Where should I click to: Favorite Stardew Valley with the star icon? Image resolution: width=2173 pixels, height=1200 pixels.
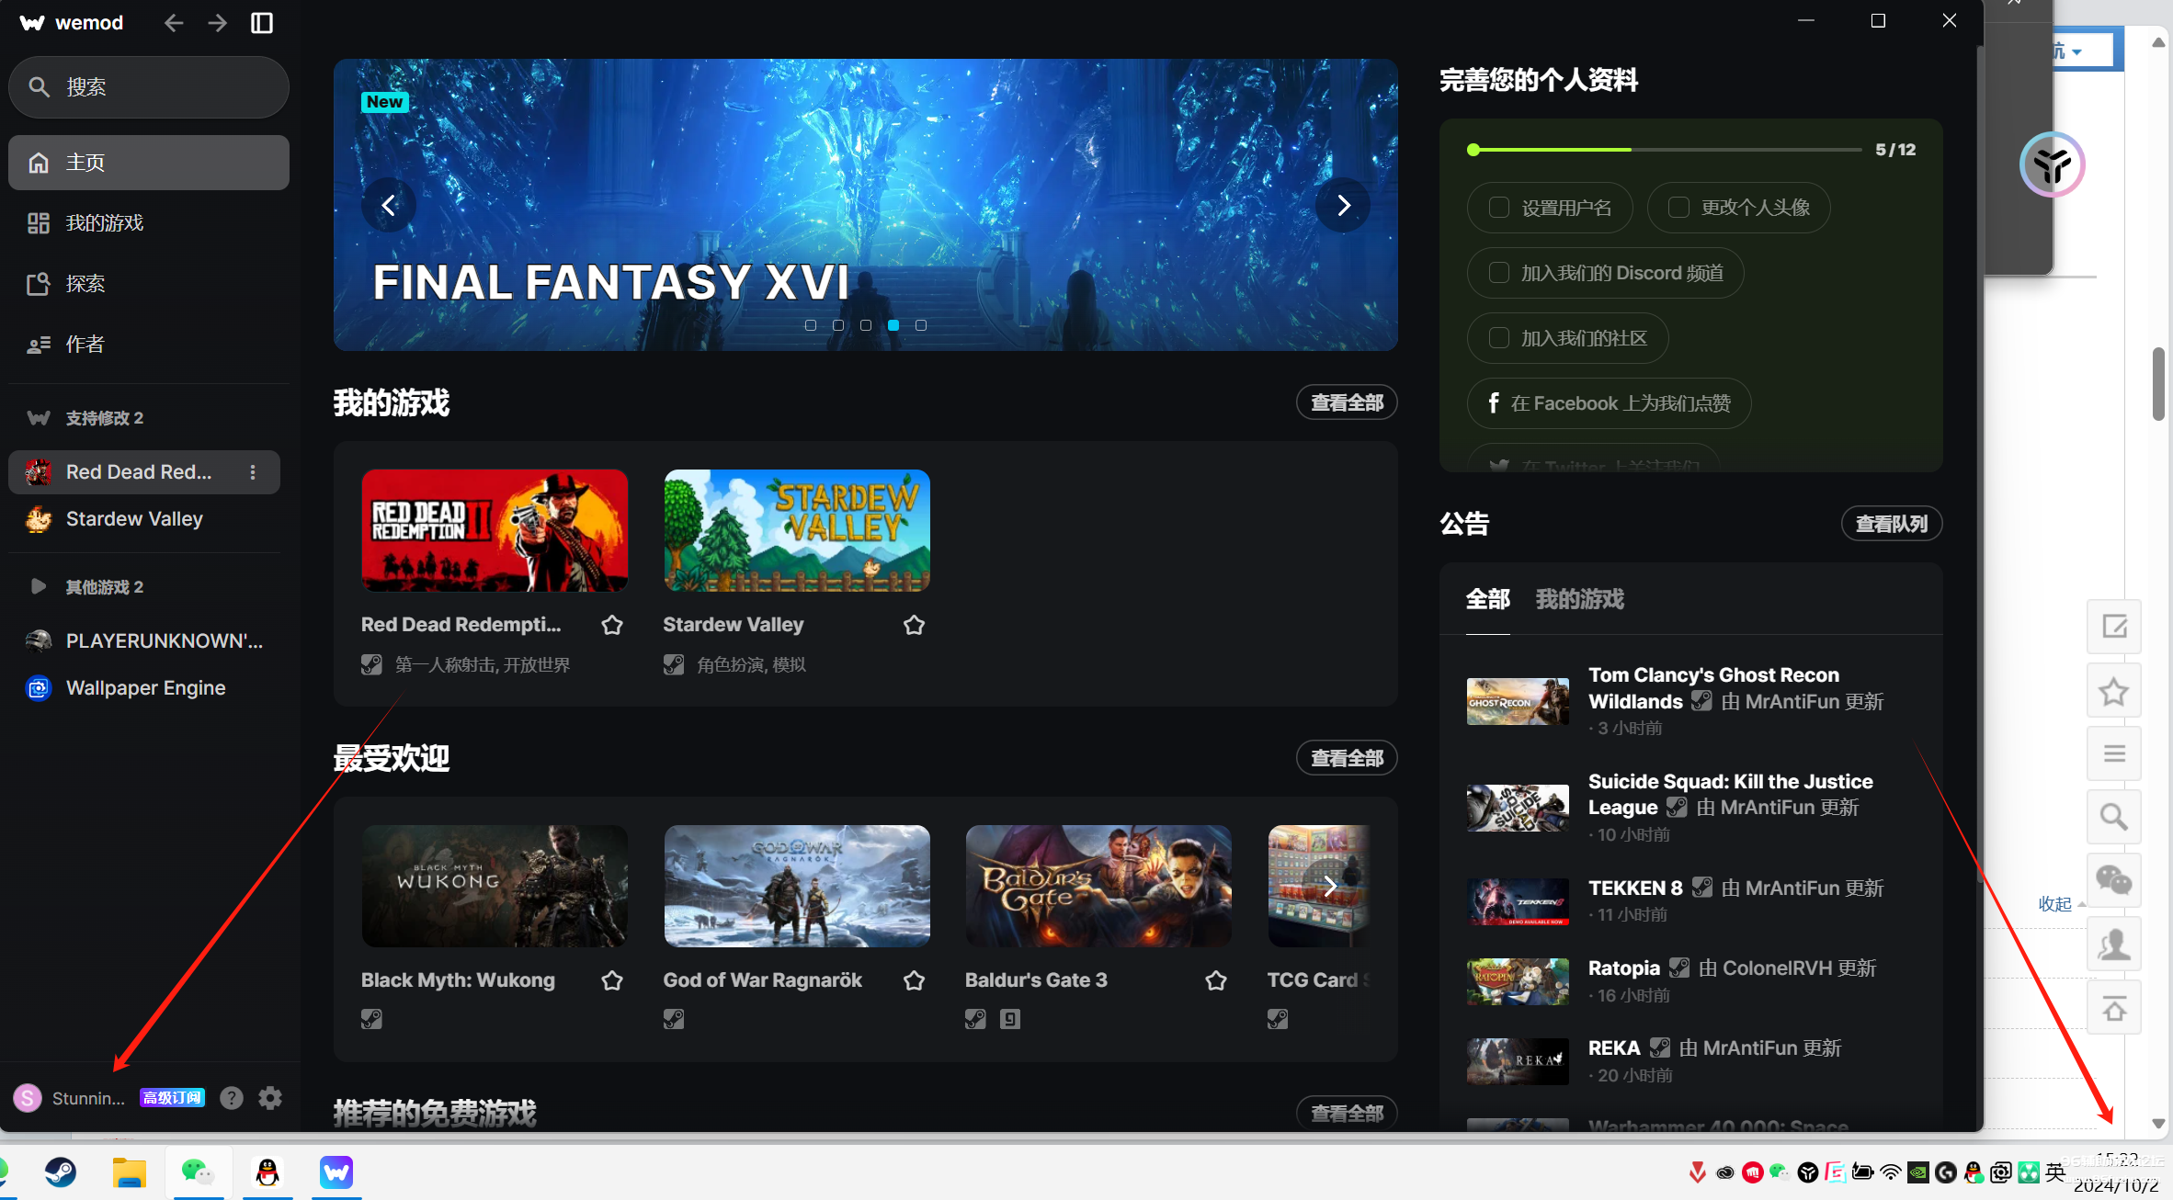click(x=914, y=625)
